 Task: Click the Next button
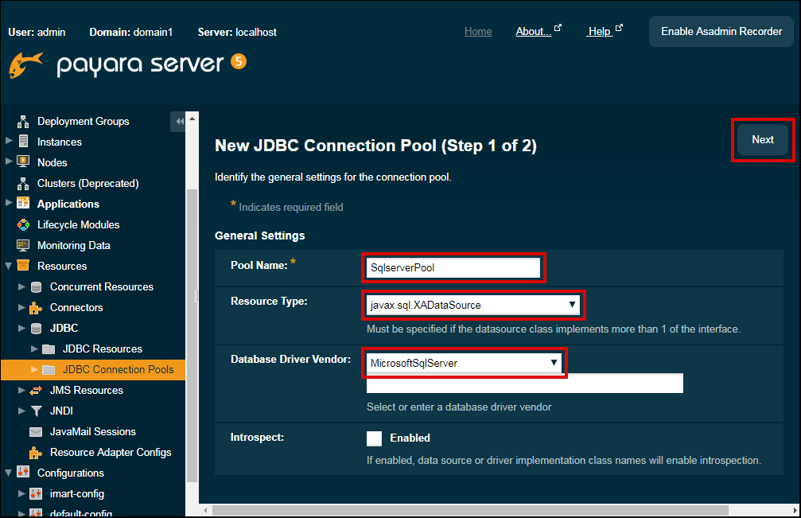point(762,140)
